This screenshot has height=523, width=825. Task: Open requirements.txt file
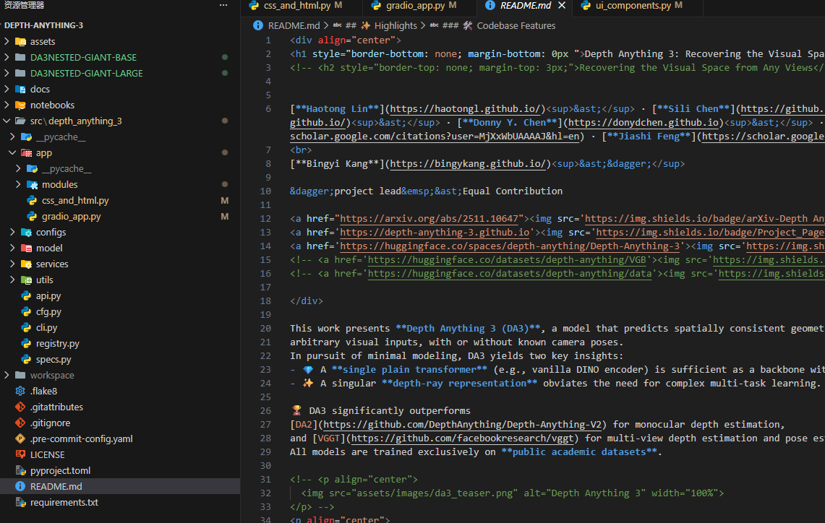pos(64,503)
